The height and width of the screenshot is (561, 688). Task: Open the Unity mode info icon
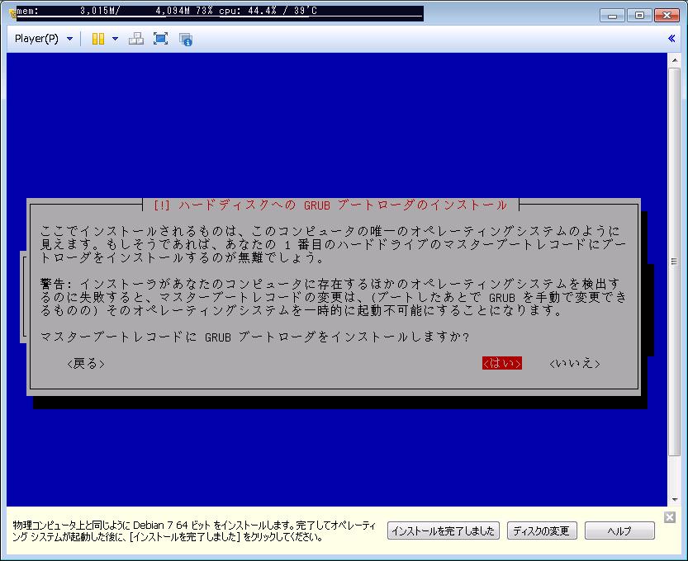click(x=186, y=39)
